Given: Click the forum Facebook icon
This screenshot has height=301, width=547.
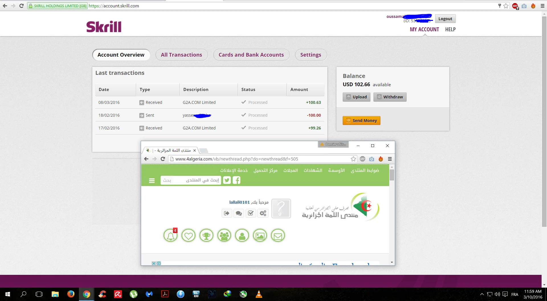Looking at the screenshot, I should click(236, 180).
